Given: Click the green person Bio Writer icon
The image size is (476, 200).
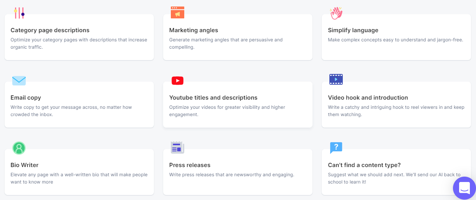Looking at the screenshot, I should (19, 148).
